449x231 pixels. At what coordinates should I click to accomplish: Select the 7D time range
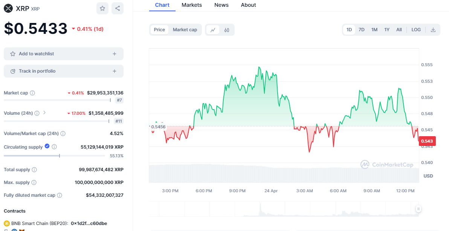(x=362, y=30)
